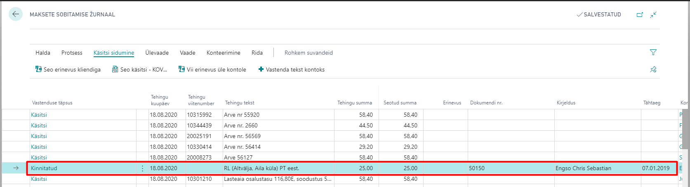Click the Kinnitatud link in selected row
690x187 pixels.
click(44, 168)
